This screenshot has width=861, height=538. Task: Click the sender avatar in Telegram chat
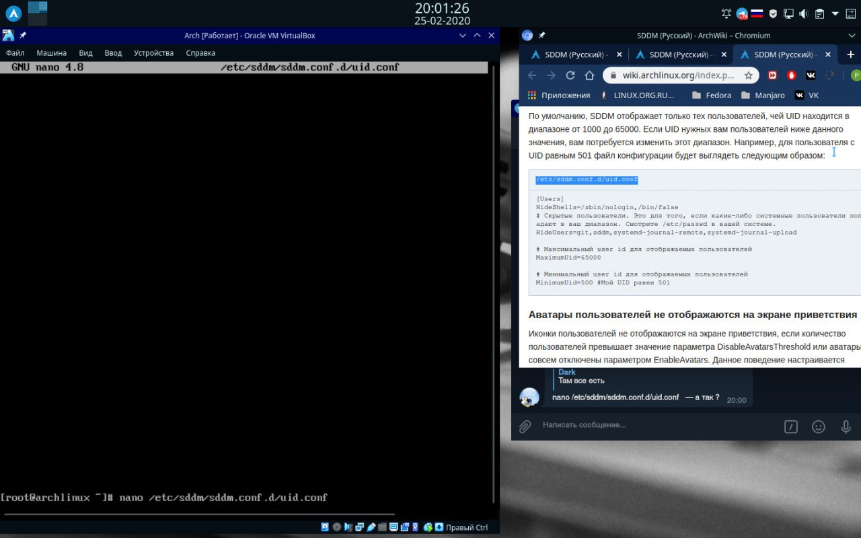[x=529, y=397]
